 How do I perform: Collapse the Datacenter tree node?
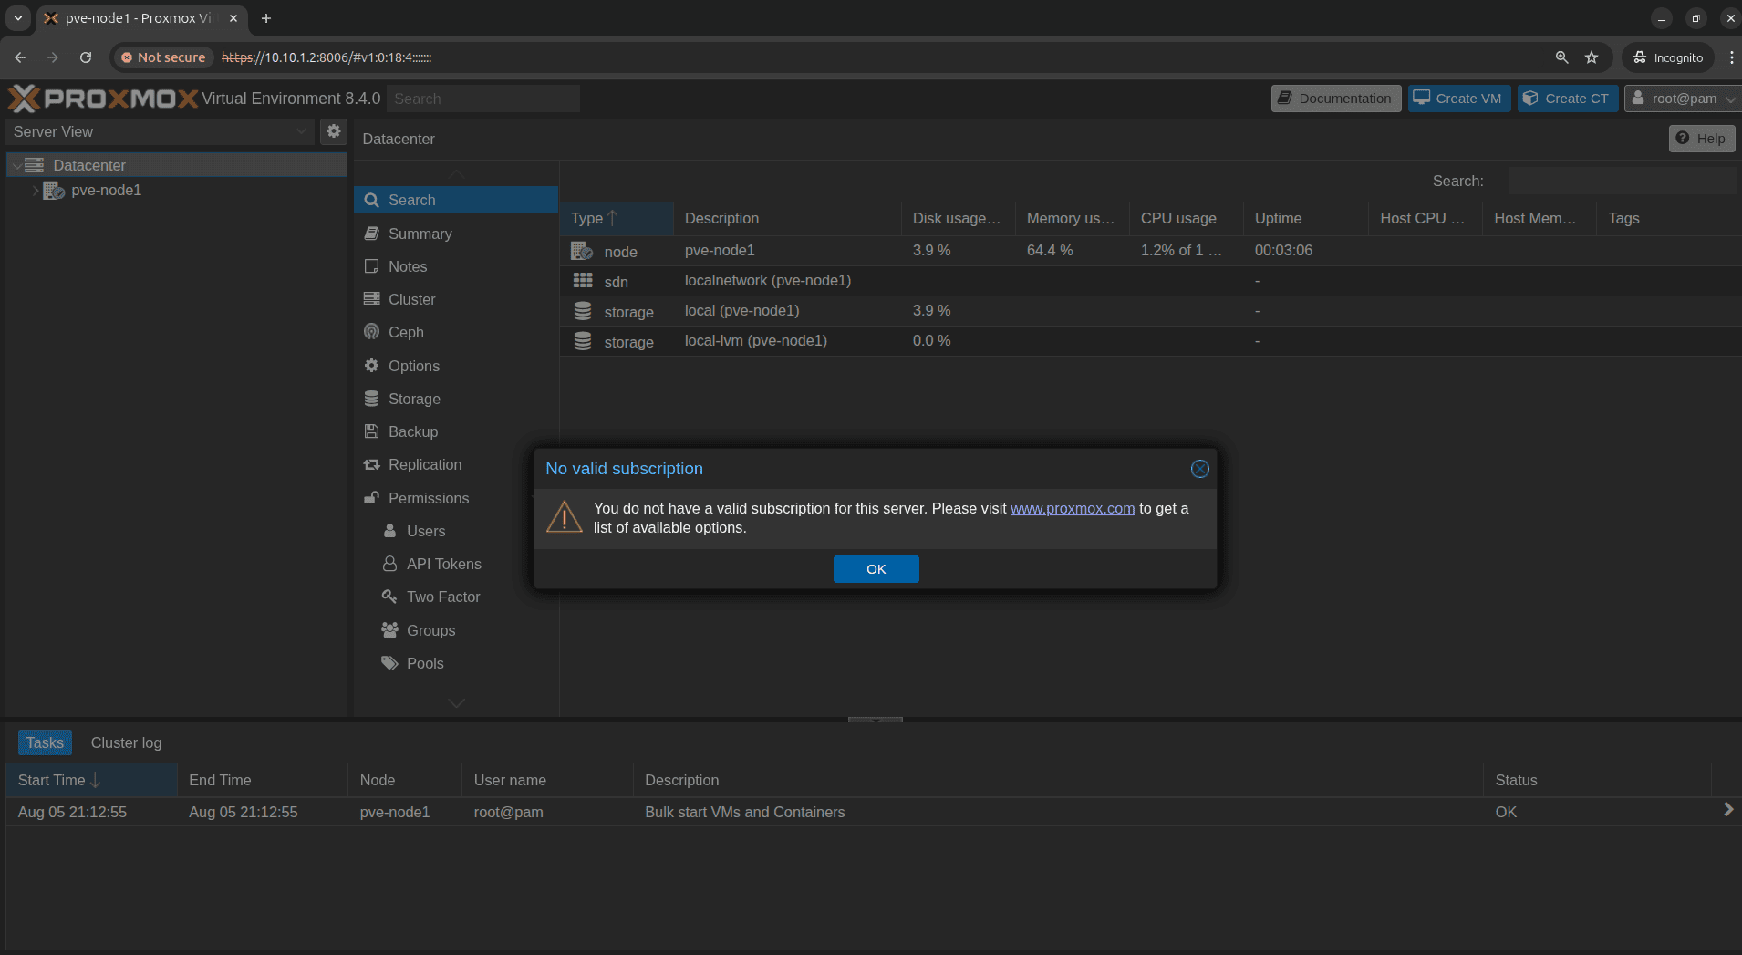coord(17,166)
